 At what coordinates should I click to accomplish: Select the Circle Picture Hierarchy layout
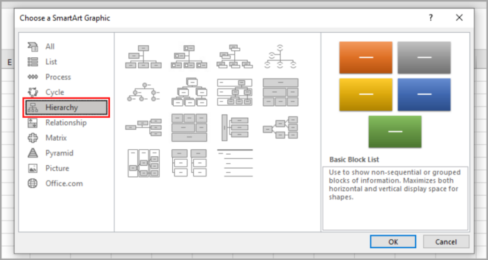143,93
